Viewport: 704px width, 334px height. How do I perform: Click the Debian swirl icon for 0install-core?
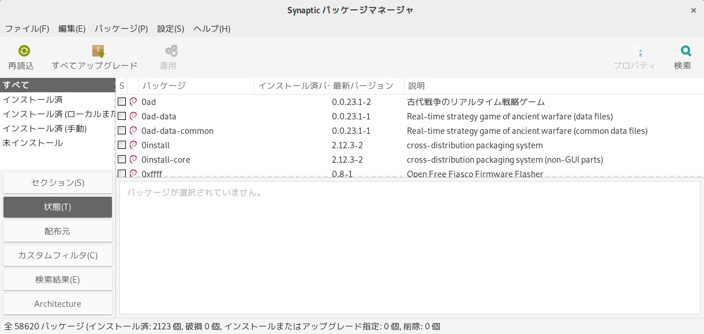[x=133, y=159]
